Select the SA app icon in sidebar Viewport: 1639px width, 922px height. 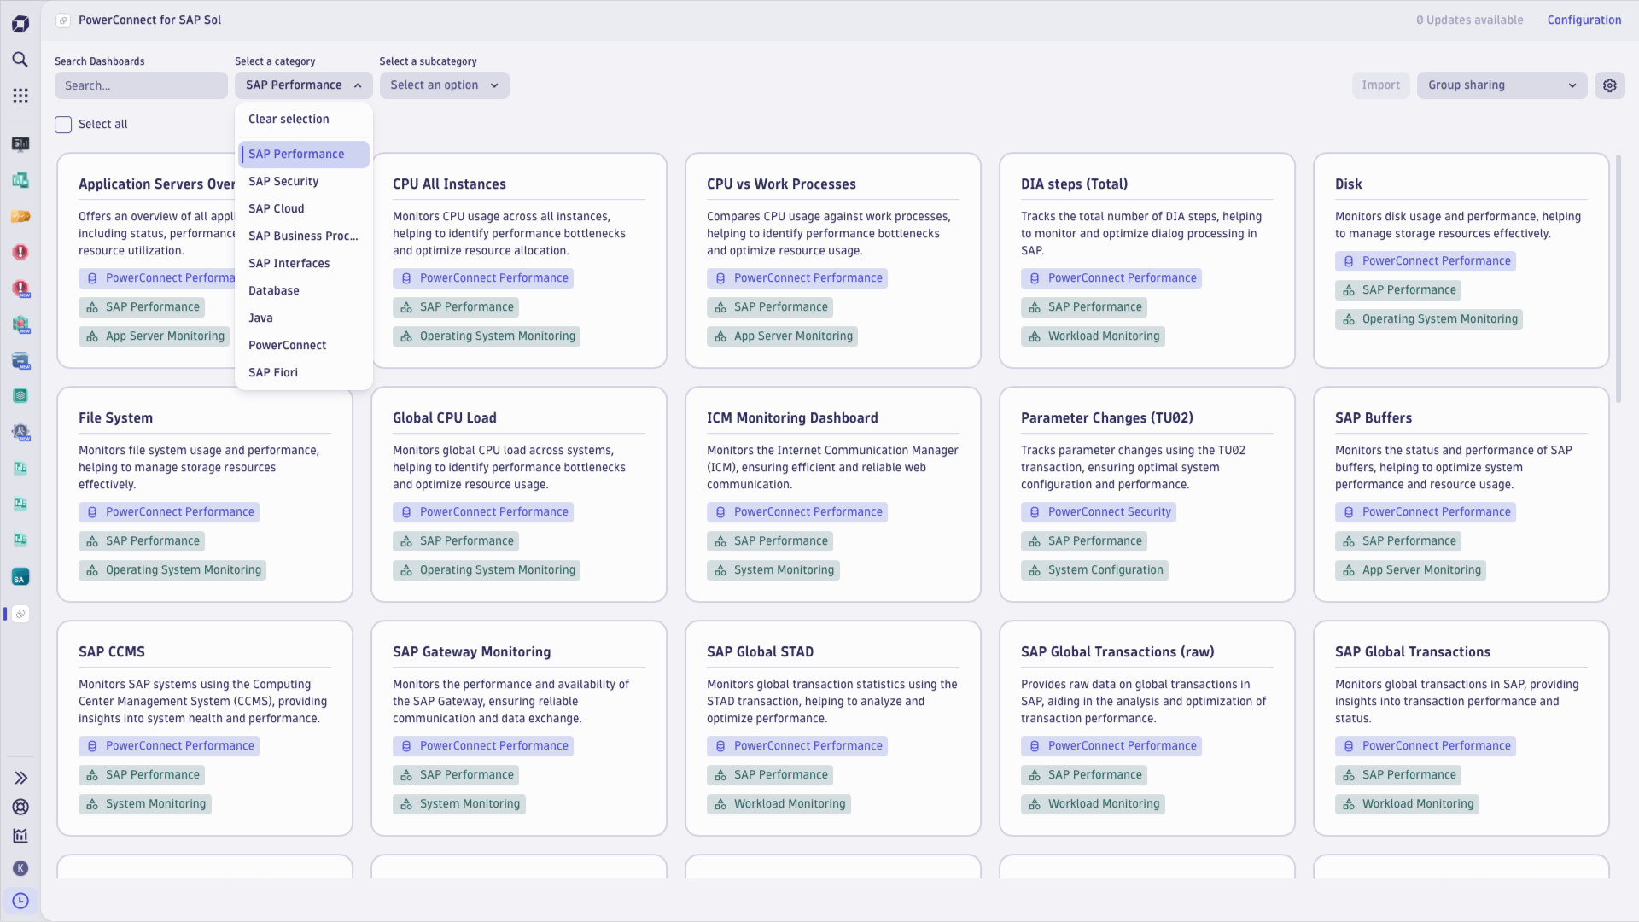(20, 576)
